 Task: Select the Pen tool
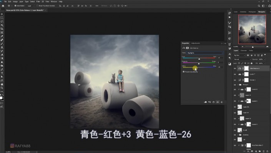click(x=2, y=69)
